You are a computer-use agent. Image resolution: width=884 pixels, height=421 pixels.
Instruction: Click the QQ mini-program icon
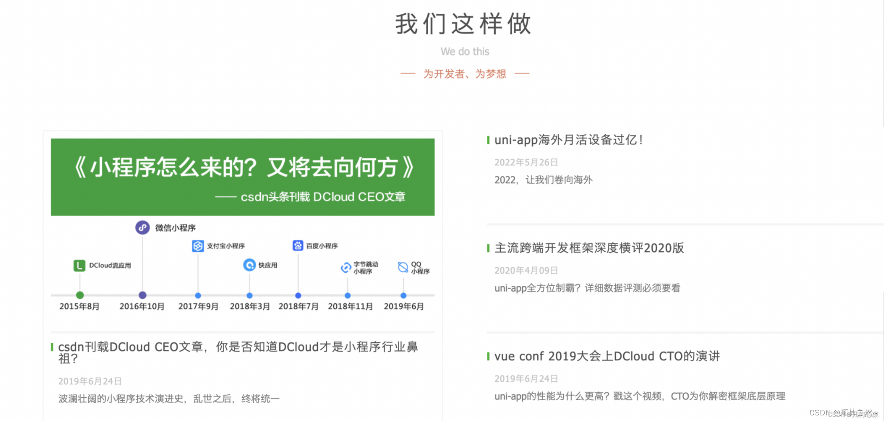[403, 268]
